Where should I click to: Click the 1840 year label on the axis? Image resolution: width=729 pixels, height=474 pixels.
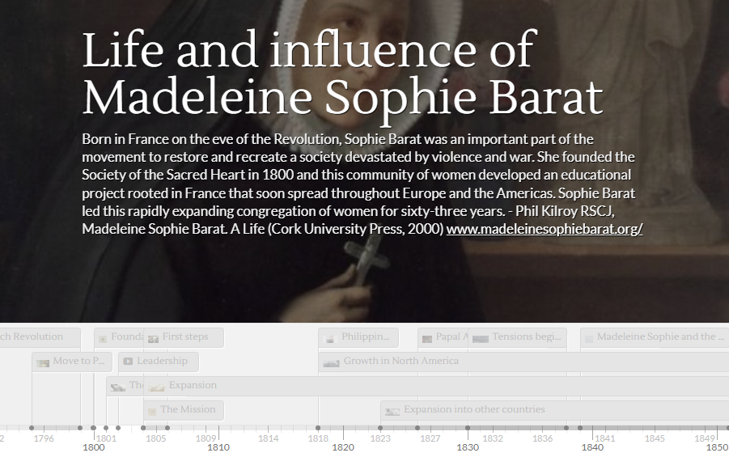point(592,447)
